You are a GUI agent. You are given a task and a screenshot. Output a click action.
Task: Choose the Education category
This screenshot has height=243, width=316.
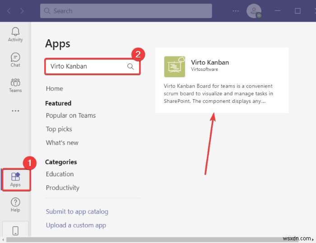pyautogui.click(x=60, y=174)
